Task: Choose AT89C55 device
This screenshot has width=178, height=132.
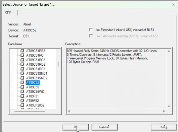Action: pos(33,87)
